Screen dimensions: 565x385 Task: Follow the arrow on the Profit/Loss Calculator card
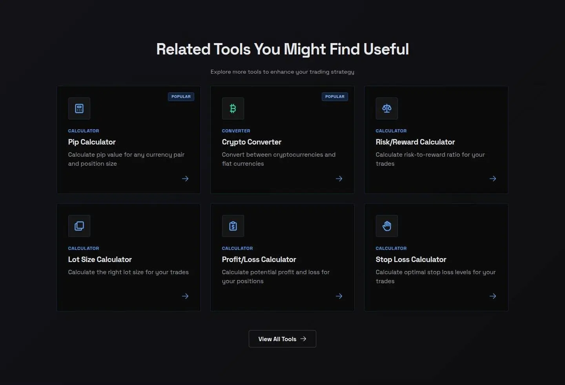pos(339,296)
